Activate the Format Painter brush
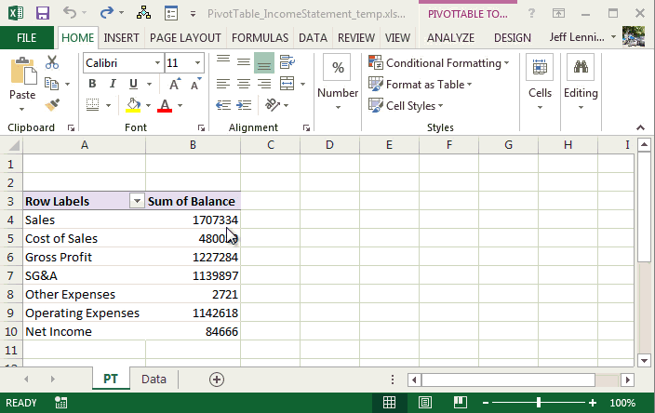655x413 pixels. tap(52, 105)
